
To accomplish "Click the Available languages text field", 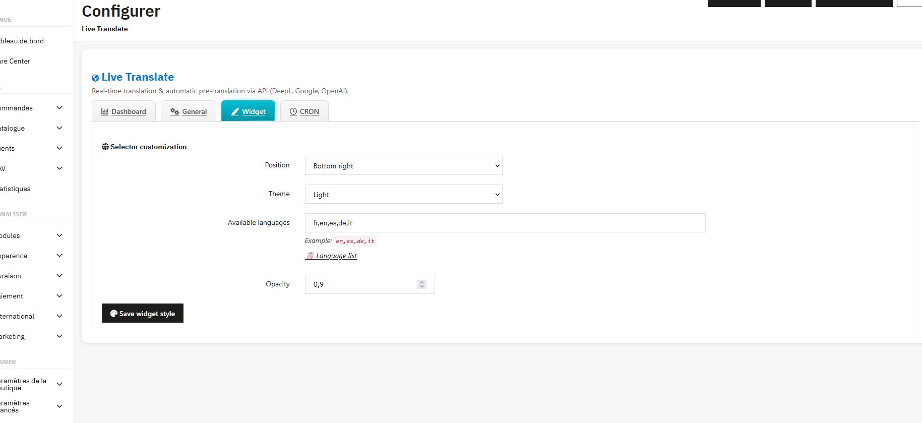I will (505, 223).
